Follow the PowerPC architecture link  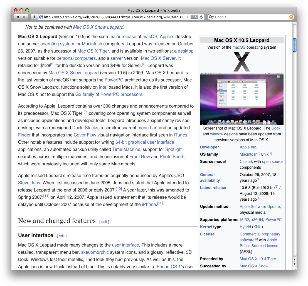pyautogui.click(x=114, y=80)
